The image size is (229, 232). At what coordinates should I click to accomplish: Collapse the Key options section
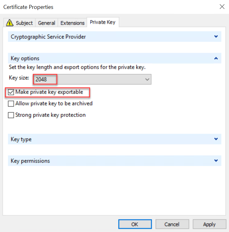216,58
